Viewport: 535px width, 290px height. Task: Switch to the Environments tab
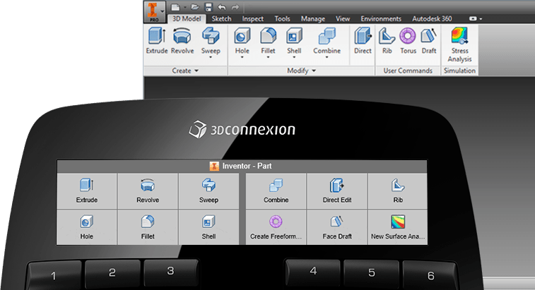(x=381, y=19)
